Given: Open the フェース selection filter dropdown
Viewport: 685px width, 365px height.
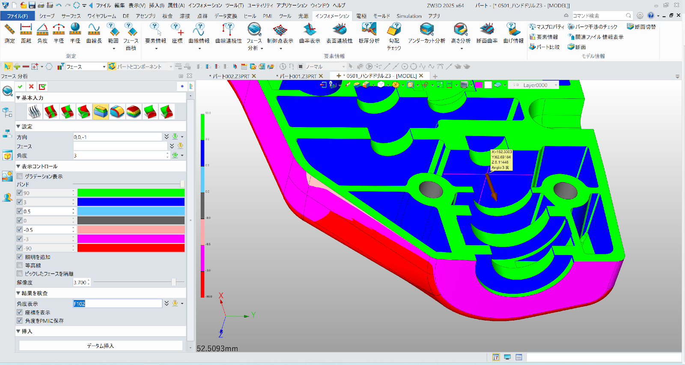Looking at the screenshot, I should [x=104, y=67].
